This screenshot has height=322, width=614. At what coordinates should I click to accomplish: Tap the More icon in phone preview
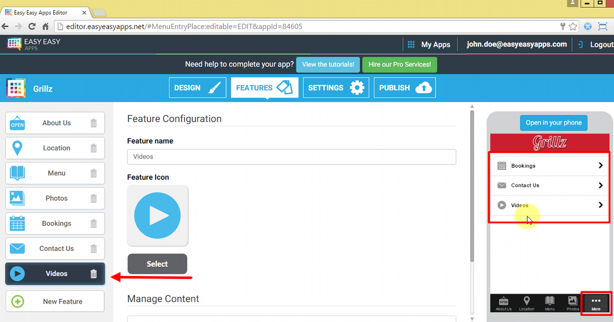point(596,303)
